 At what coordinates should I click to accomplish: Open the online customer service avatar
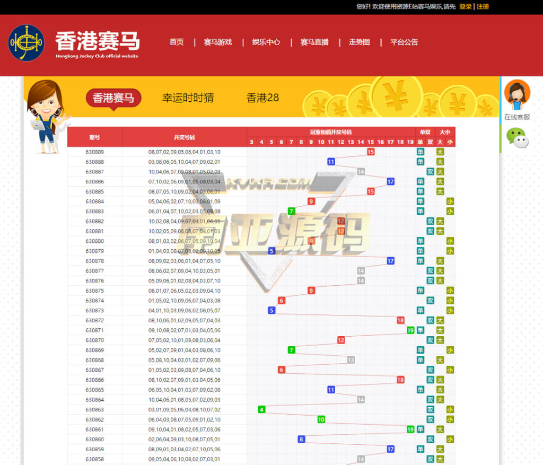tap(517, 95)
